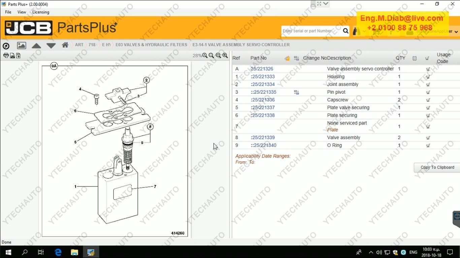The image size is (460, 258).
Task: Open part number 25/221338
Action: pyautogui.click(x=263, y=115)
